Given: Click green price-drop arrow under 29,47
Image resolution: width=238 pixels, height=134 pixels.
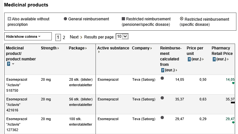Looking at the screenshot, I should click(x=233, y=122).
